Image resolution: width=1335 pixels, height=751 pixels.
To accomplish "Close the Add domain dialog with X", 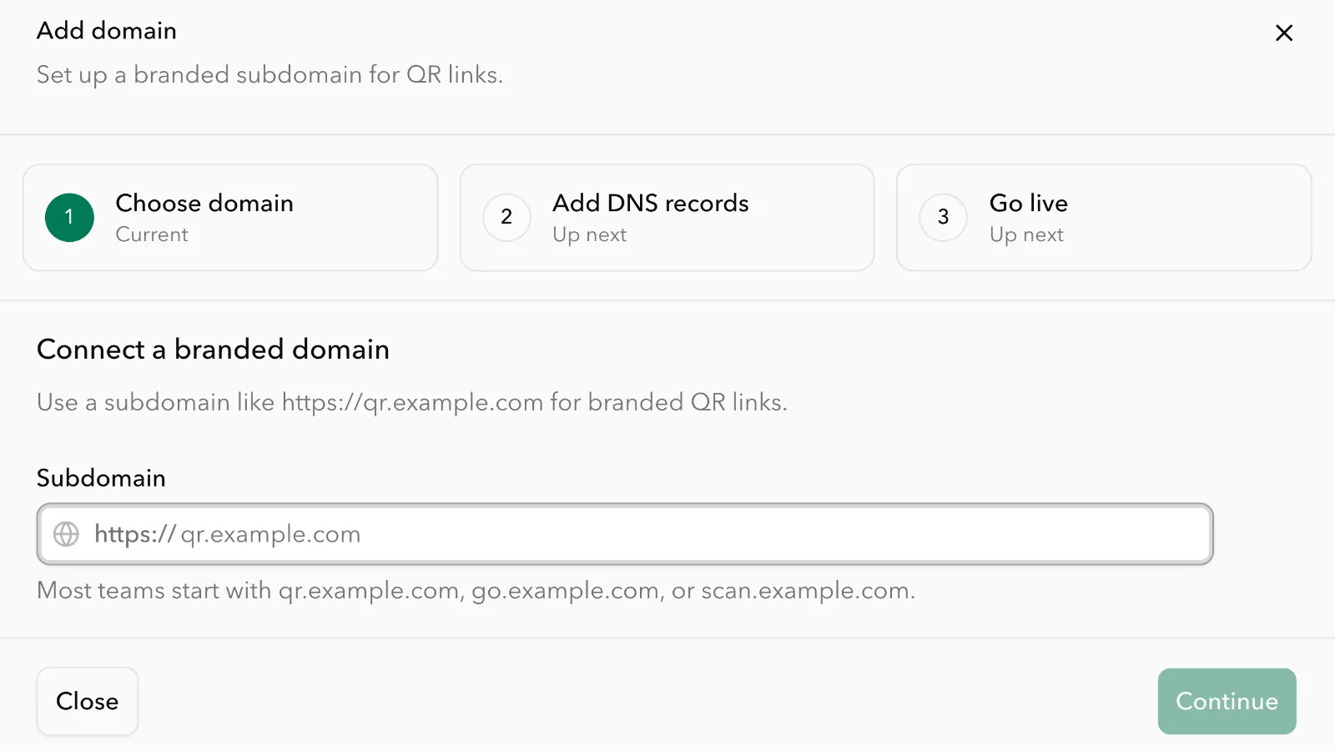I will [x=1284, y=33].
